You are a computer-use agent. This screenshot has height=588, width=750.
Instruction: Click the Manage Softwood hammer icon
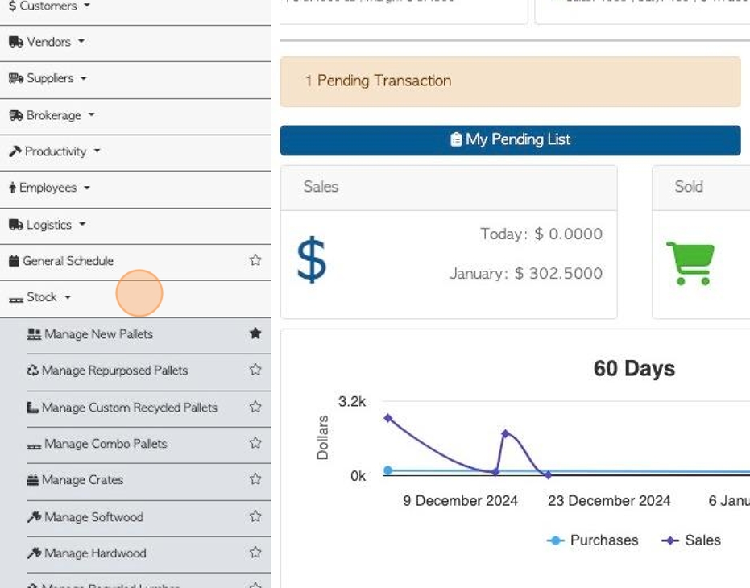point(34,517)
